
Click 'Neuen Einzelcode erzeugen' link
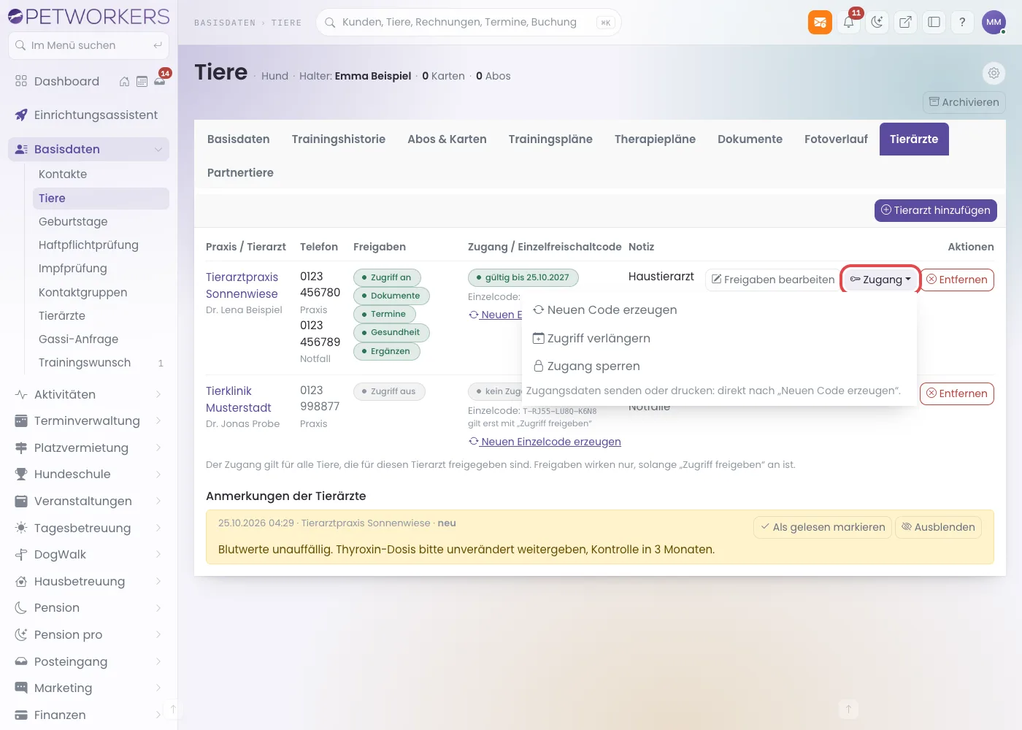pyautogui.click(x=545, y=442)
